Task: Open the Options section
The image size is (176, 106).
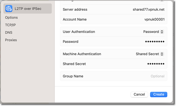Action: [x=11, y=18]
